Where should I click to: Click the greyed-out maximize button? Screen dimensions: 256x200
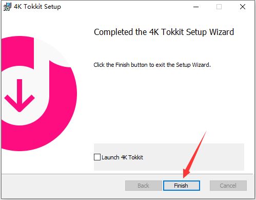219,7
